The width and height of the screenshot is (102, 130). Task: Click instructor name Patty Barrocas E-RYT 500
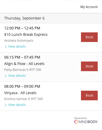pyautogui.click(x=23, y=70)
